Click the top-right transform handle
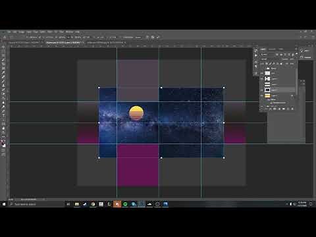This screenshot has height=237, width=316. tap(224, 88)
